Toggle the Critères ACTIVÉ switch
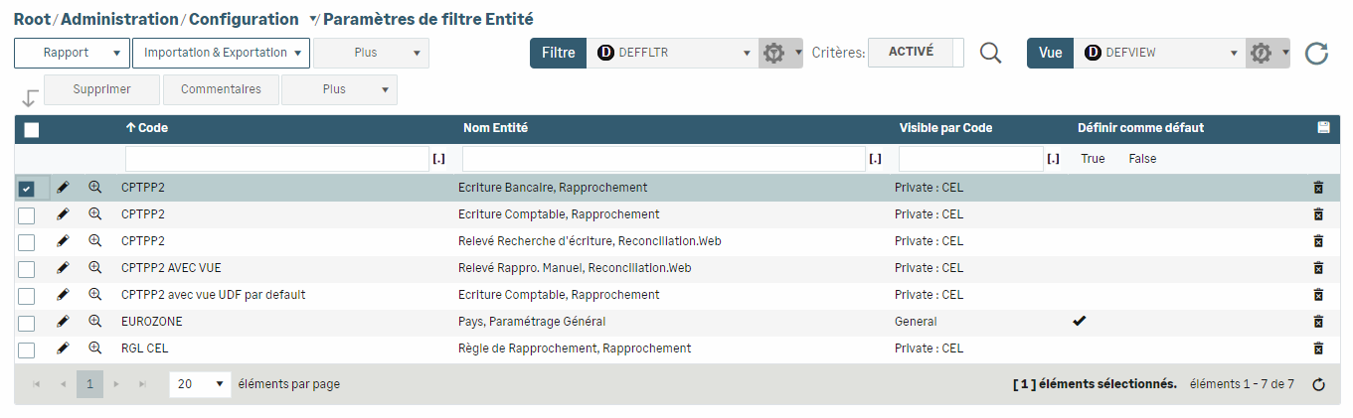This screenshot has height=418, width=1353. (915, 53)
